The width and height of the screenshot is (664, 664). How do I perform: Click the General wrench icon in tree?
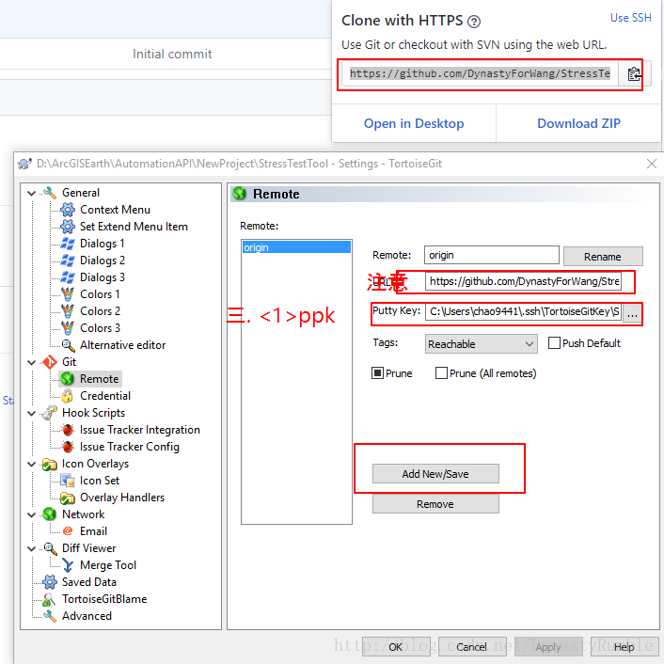point(50,193)
